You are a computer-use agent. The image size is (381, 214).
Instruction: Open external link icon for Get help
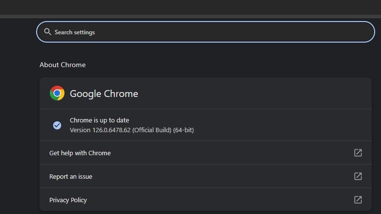(x=358, y=153)
